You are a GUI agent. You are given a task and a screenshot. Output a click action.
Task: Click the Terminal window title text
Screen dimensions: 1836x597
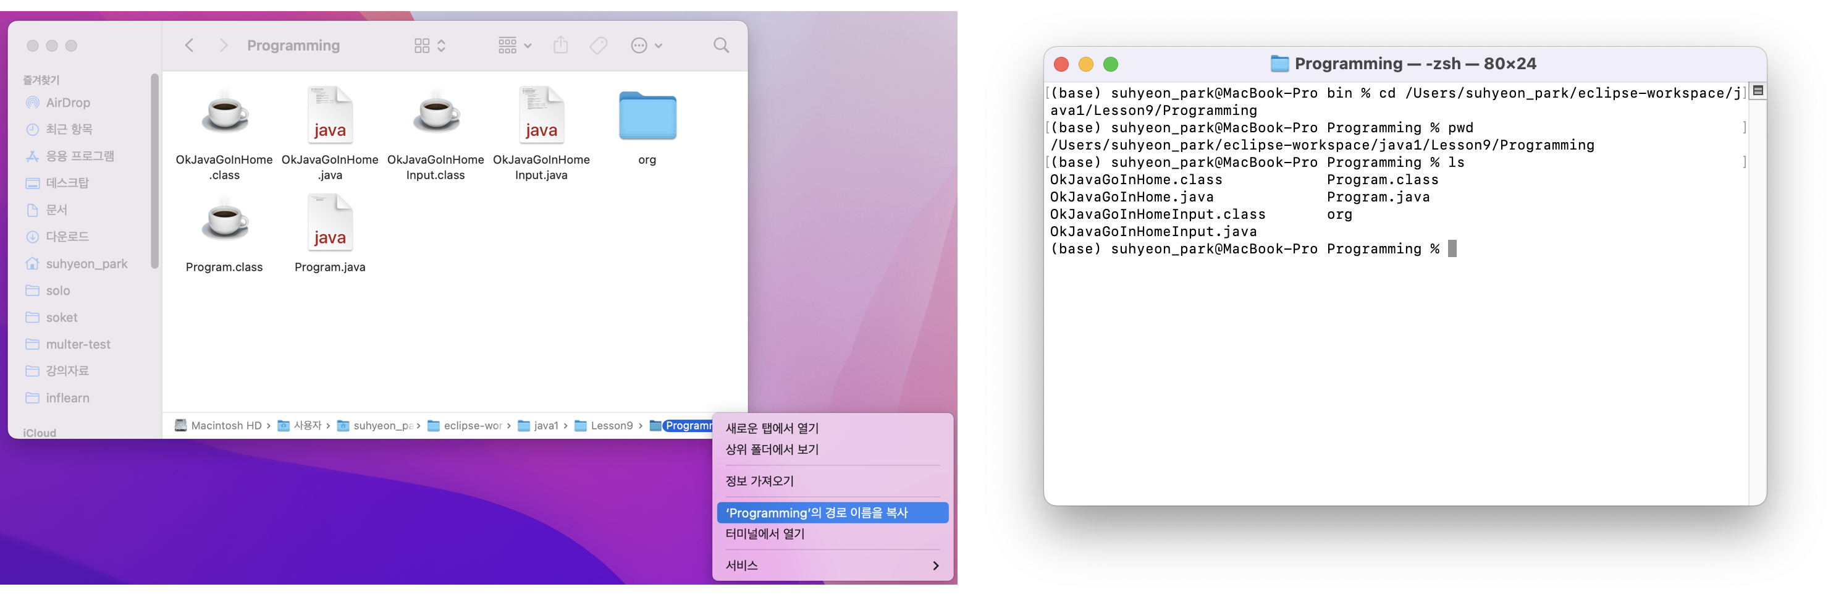pos(1415,64)
